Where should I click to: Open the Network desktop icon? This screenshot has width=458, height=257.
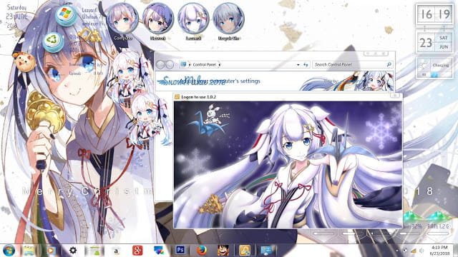pyautogui.click(x=158, y=19)
